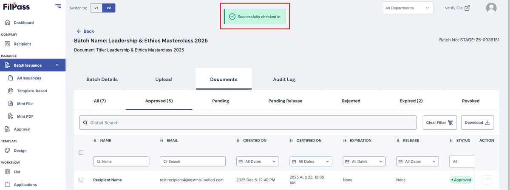Open the Expiration date filter dropdown
This screenshot has height=190, width=510.
tap(364, 162)
